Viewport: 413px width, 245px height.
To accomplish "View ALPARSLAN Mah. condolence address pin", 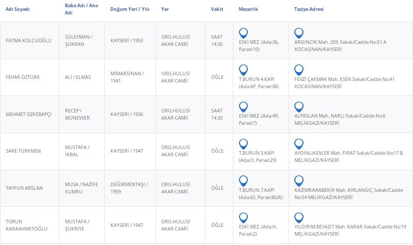I will tap(298, 106).
